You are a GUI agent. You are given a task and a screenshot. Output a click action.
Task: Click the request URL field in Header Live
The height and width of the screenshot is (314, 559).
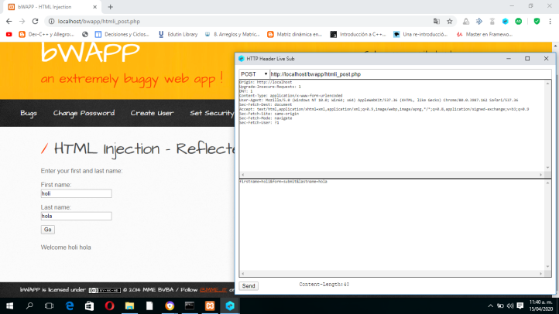pyautogui.click(x=410, y=74)
